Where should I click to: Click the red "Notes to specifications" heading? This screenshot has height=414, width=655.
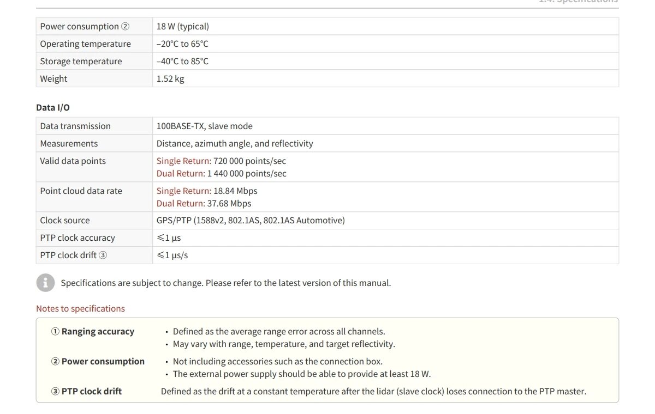80,308
